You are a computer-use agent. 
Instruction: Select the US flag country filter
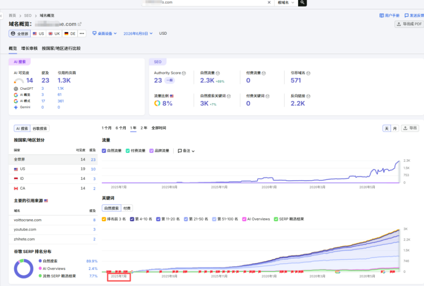click(39, 34)
